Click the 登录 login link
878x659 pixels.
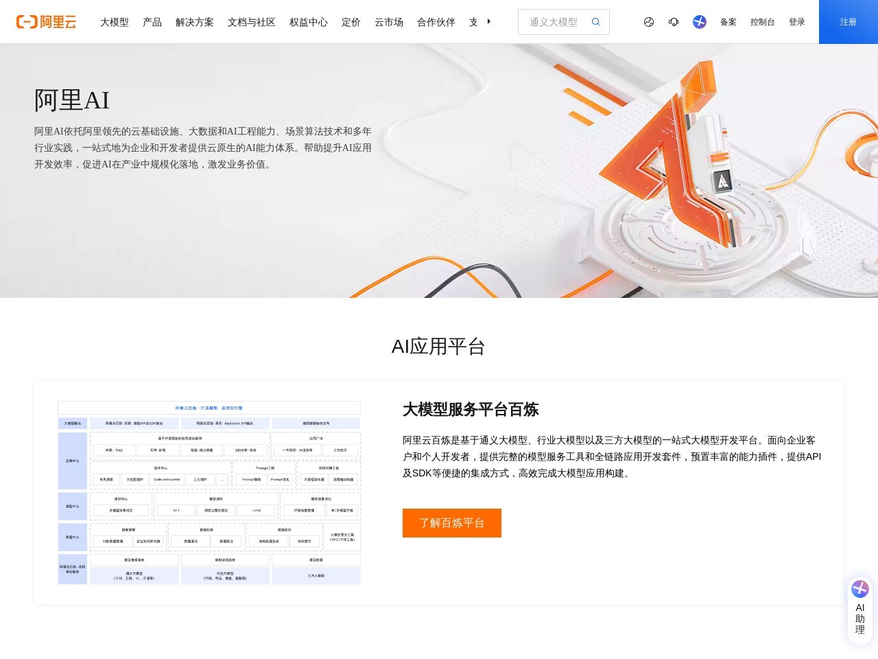pyautogui.click(x=797, y=21)
